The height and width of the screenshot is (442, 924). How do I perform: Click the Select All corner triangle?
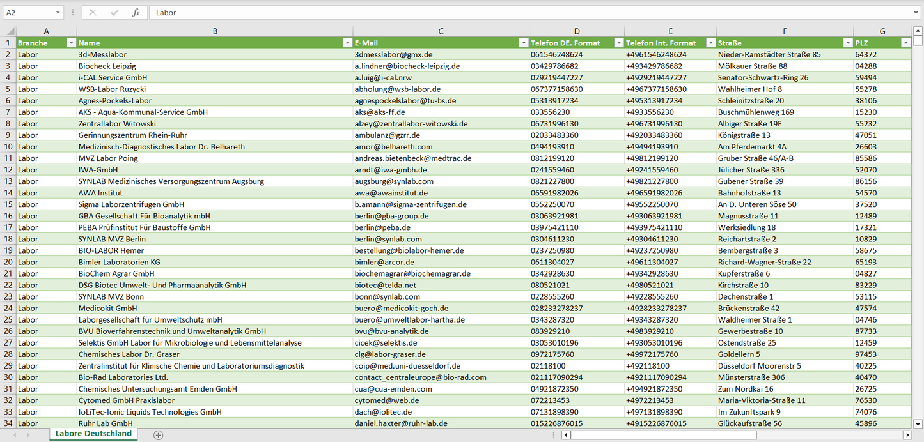click(x=10, y=31)
